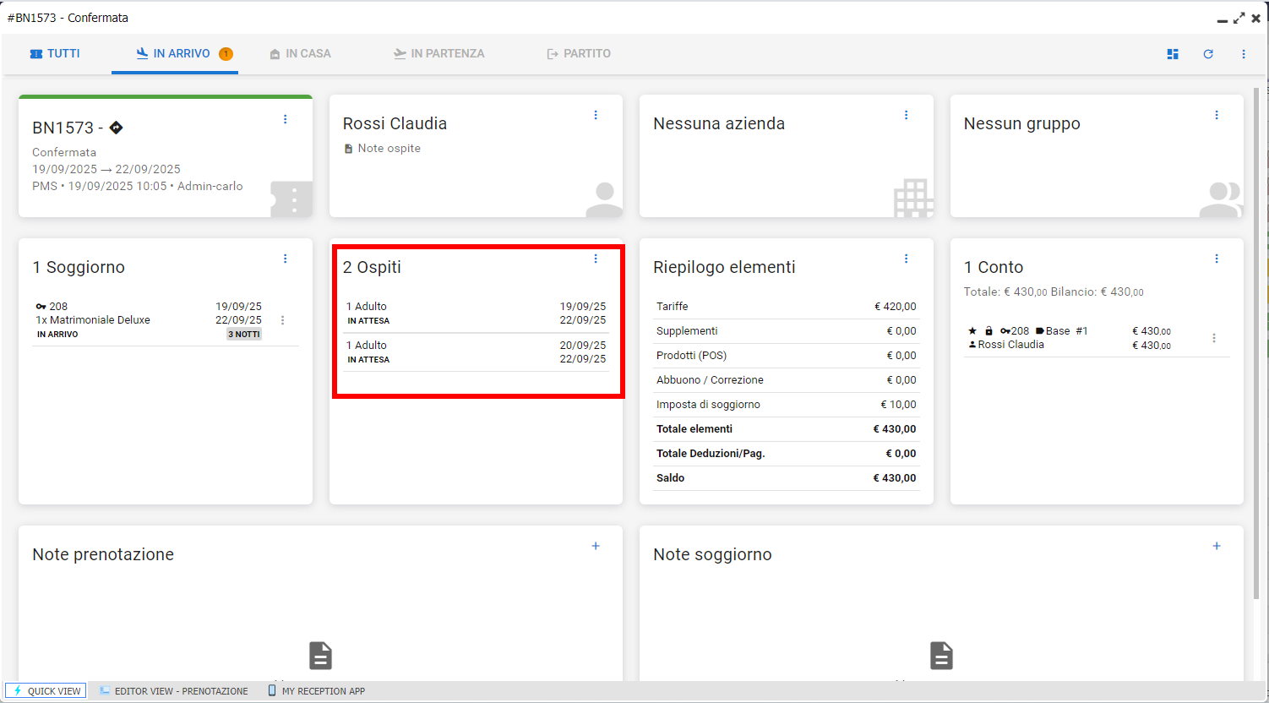Add a new booking note with plus icon

[x=596, y=546]
